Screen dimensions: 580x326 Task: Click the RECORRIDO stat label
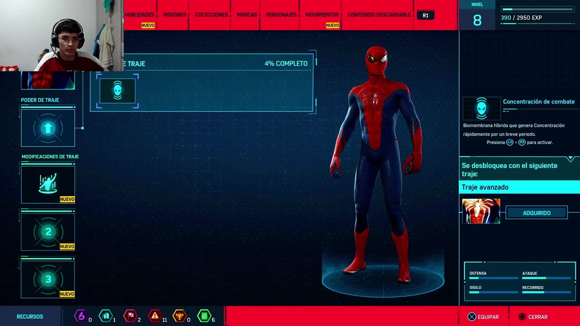pos(532,288)
